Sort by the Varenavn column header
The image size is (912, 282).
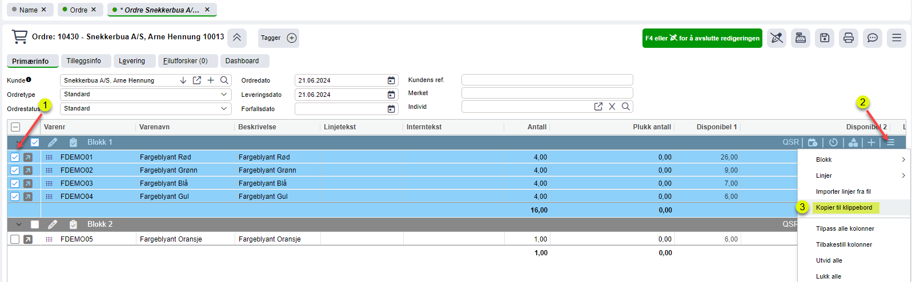click(154, 127)
